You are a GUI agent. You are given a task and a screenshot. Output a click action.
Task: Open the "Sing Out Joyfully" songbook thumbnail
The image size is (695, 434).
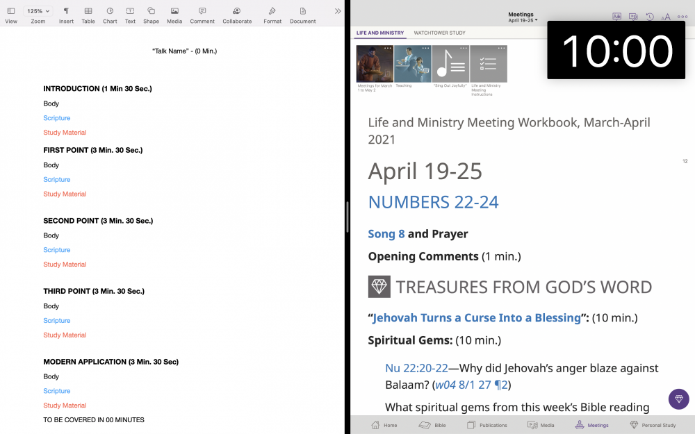tap(450, 65)
